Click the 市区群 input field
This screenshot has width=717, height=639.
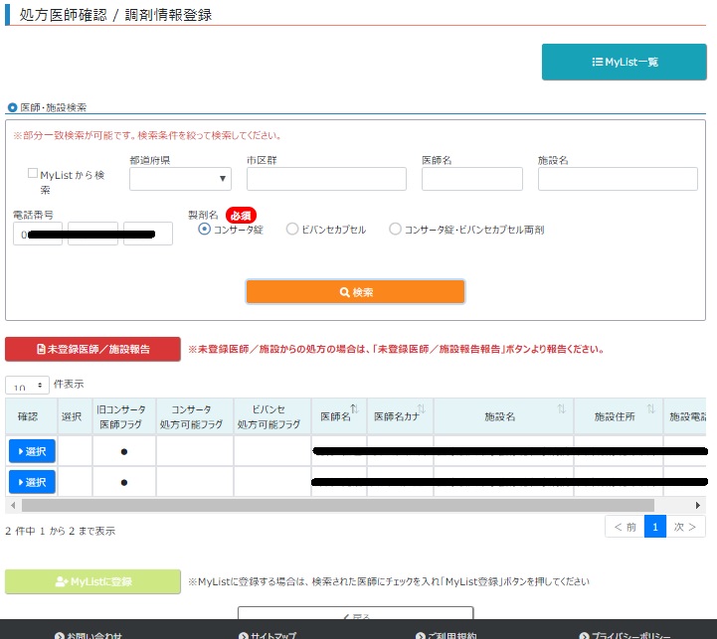click(326, 179)
